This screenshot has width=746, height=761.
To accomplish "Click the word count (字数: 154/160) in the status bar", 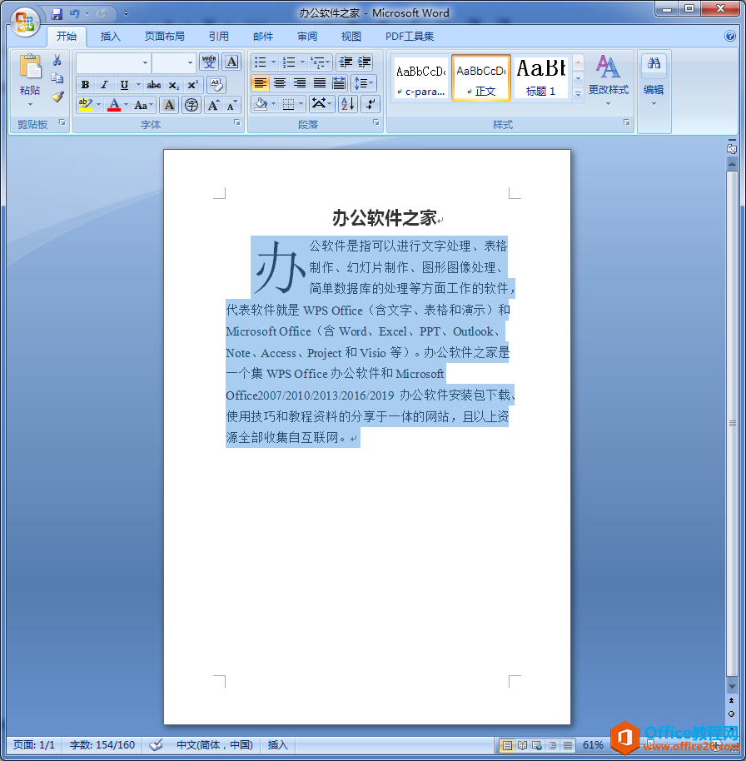I will 102,745.
